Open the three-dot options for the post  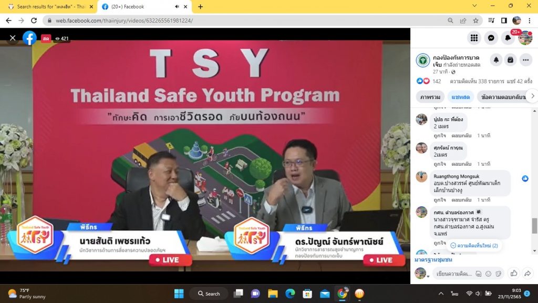click(x=525, y=60)
